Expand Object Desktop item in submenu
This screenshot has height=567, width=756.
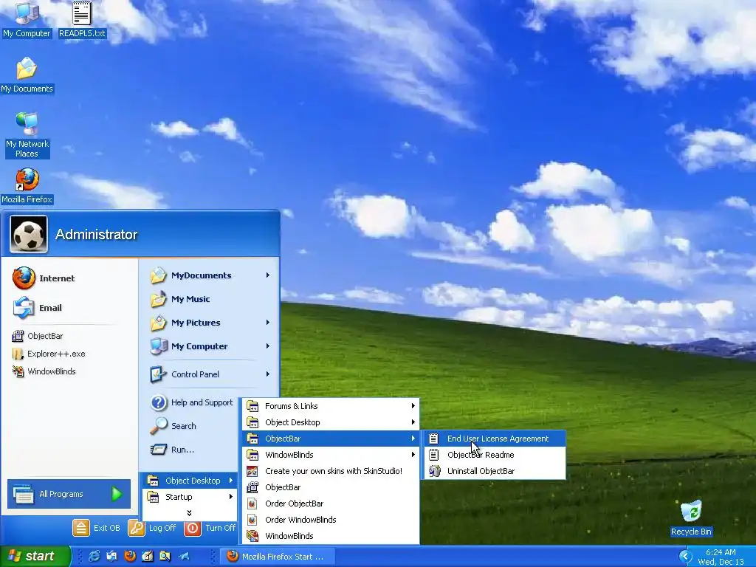pyautogui.click(x=331, y=422)
